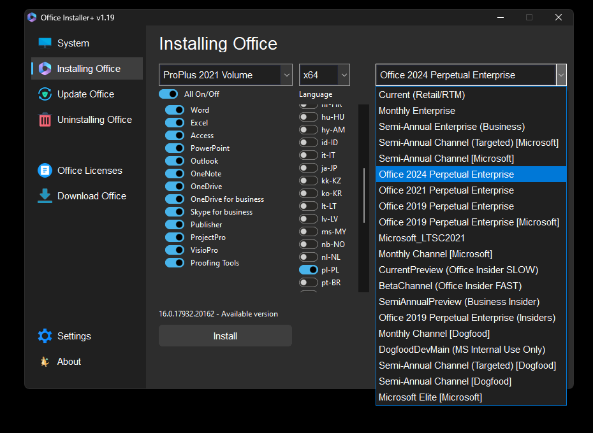Disable the Skype for business toggle
The width and height of the screenshot is (593, 433).
(x=175, y=212)
